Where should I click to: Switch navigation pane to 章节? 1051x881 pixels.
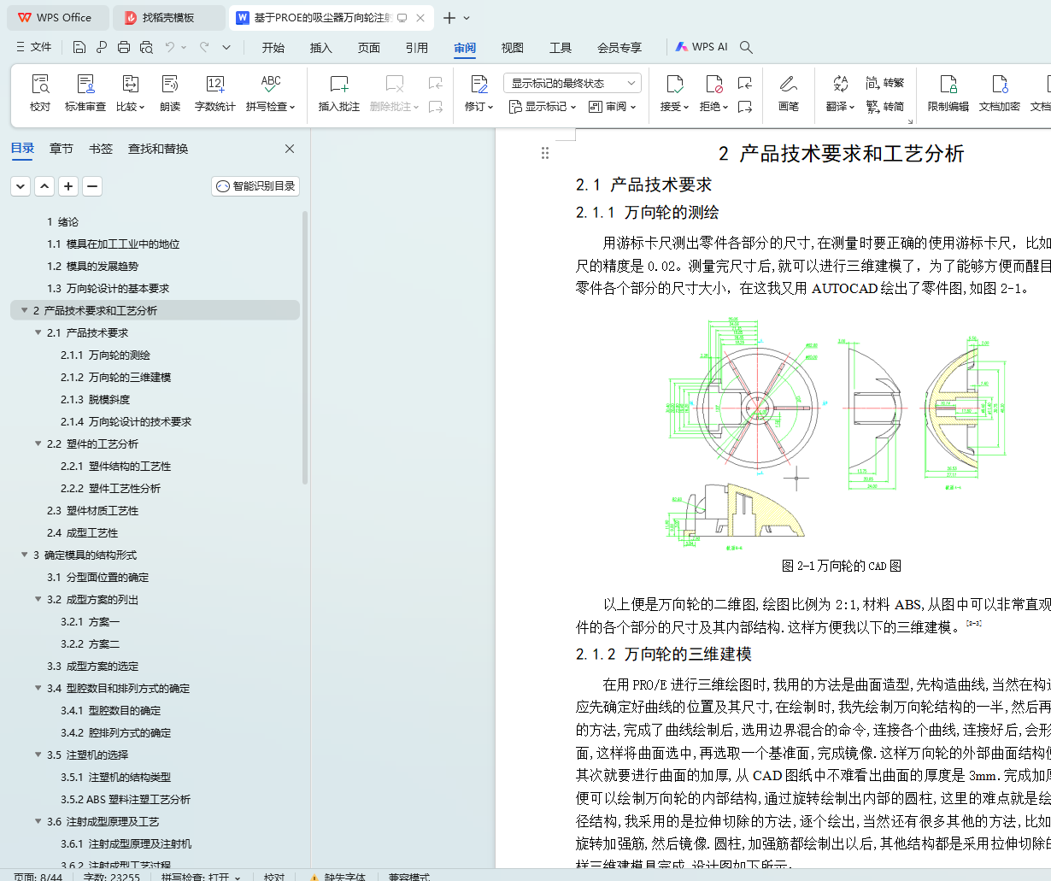point(62,149)
